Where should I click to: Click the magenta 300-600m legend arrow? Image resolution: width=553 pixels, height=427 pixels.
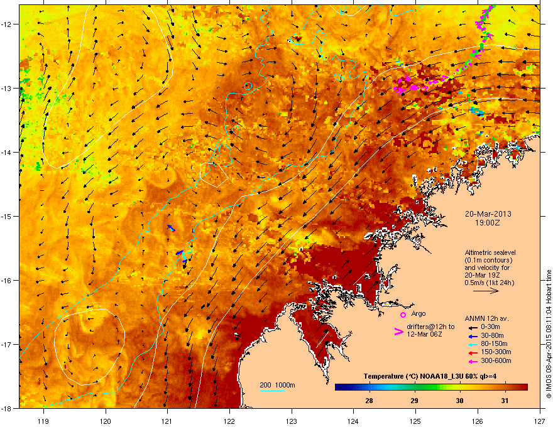[473, 361]
